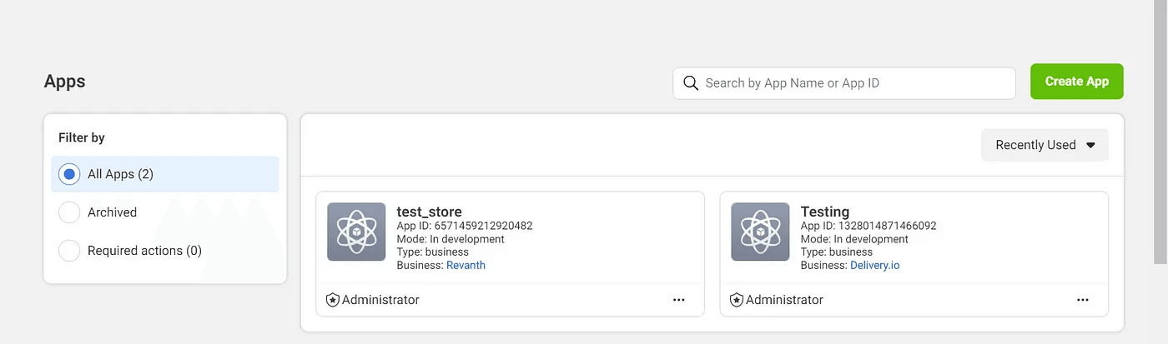The image size is (1168, 344).
Task: Open the three-dot menu for test_store
Action: click(x=678, y=300)
